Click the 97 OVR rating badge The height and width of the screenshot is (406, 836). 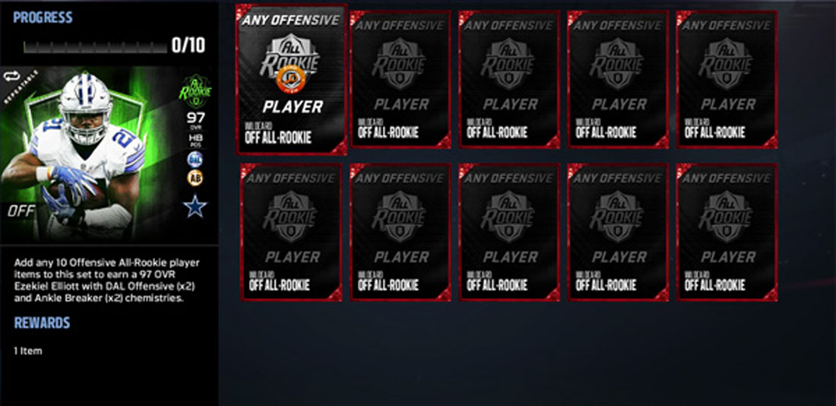click(x=195, y=119)
